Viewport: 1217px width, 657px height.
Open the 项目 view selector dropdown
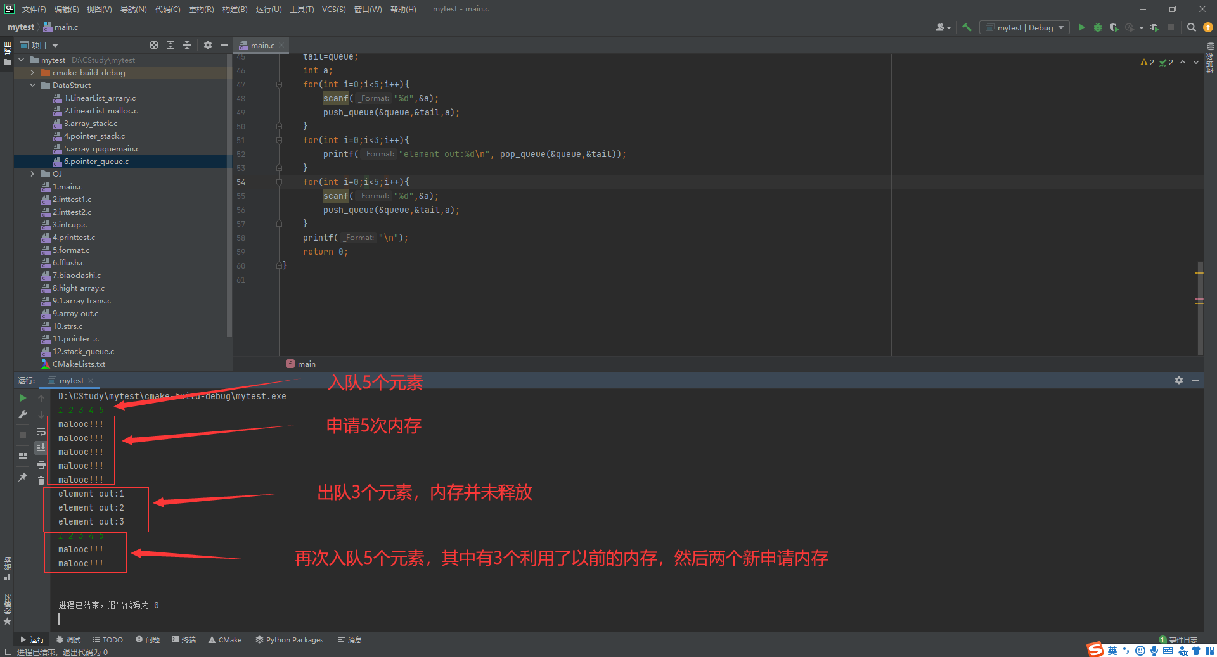tap(39, 45)
